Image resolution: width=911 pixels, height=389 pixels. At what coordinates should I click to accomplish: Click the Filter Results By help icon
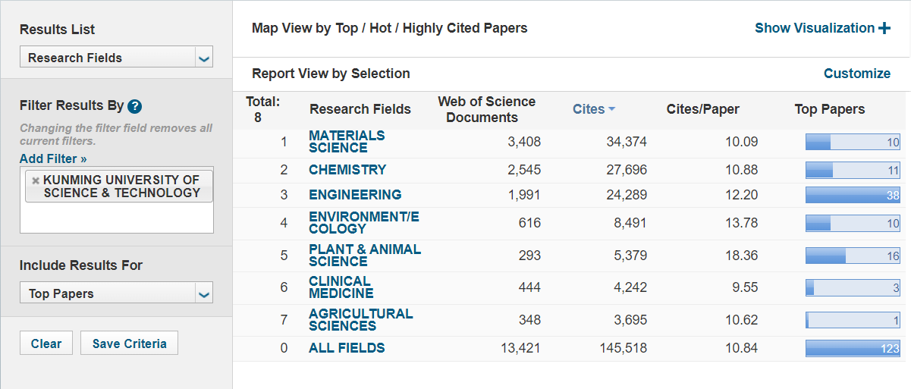[x=135, y=106]
